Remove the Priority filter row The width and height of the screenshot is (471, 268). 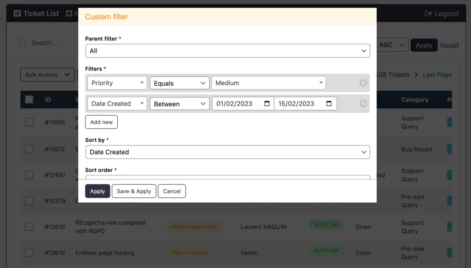363,83
